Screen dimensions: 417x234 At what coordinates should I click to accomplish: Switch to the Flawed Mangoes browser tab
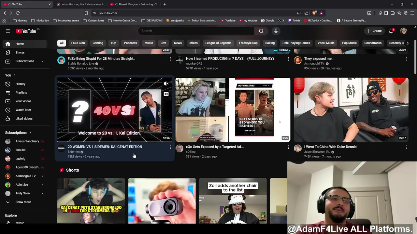pos(134,4)
